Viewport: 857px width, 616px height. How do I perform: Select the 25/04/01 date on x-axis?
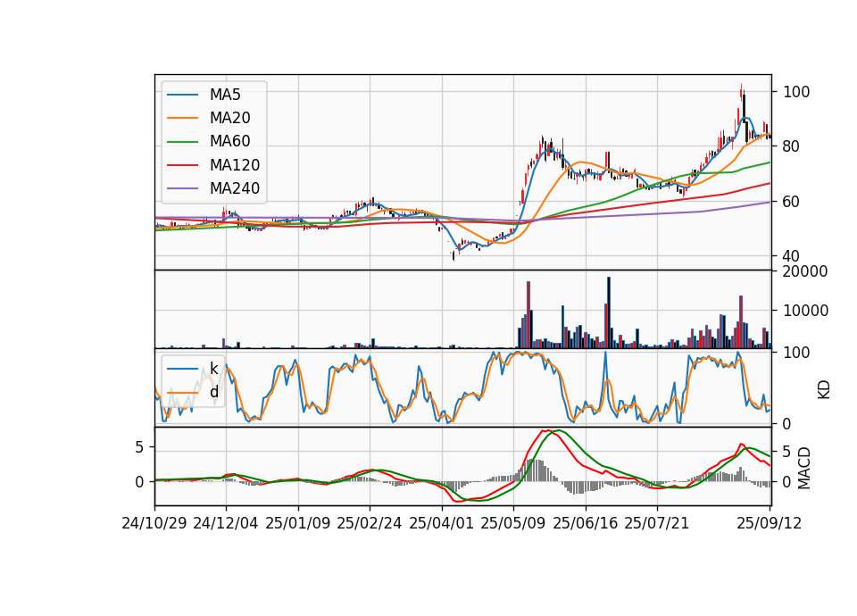point(441,523)
